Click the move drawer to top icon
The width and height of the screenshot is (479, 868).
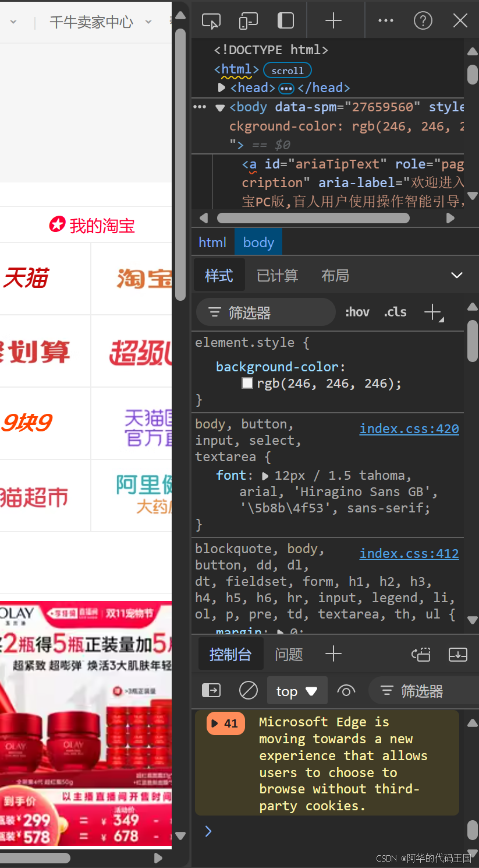[x=421, y=655]
